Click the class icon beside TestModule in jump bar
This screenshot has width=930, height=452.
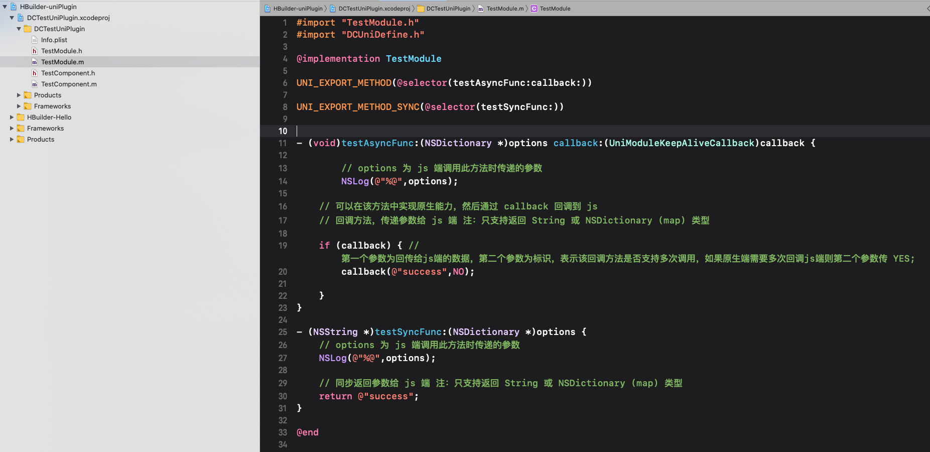pyautogui.click(x=534, y=9)
